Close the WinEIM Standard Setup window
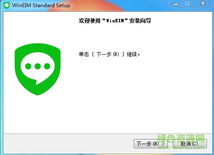The width and height of the screenshot is (214, 155). [x=203, y=4]
